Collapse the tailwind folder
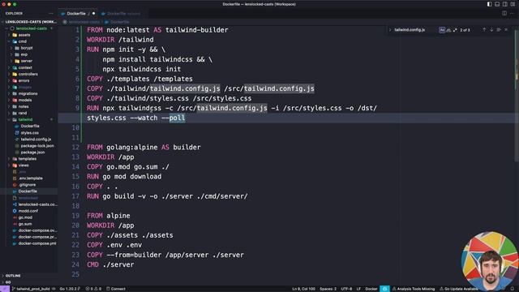Screen dimensions: 519x292 click(25, 119)
